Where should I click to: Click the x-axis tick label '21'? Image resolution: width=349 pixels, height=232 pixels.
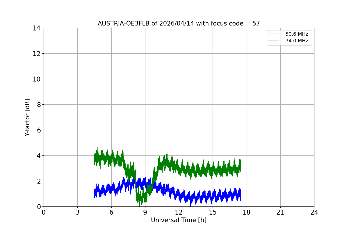[x=280, y=212]
